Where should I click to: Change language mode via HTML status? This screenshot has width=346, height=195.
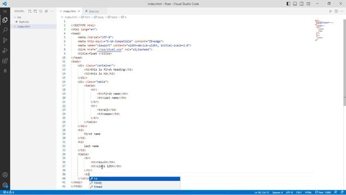308,192
